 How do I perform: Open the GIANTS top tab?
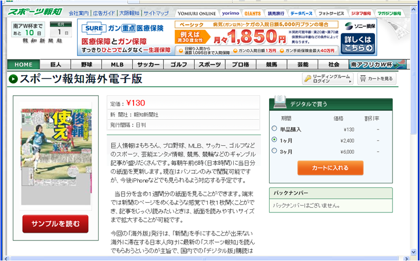tap(252, 13)
